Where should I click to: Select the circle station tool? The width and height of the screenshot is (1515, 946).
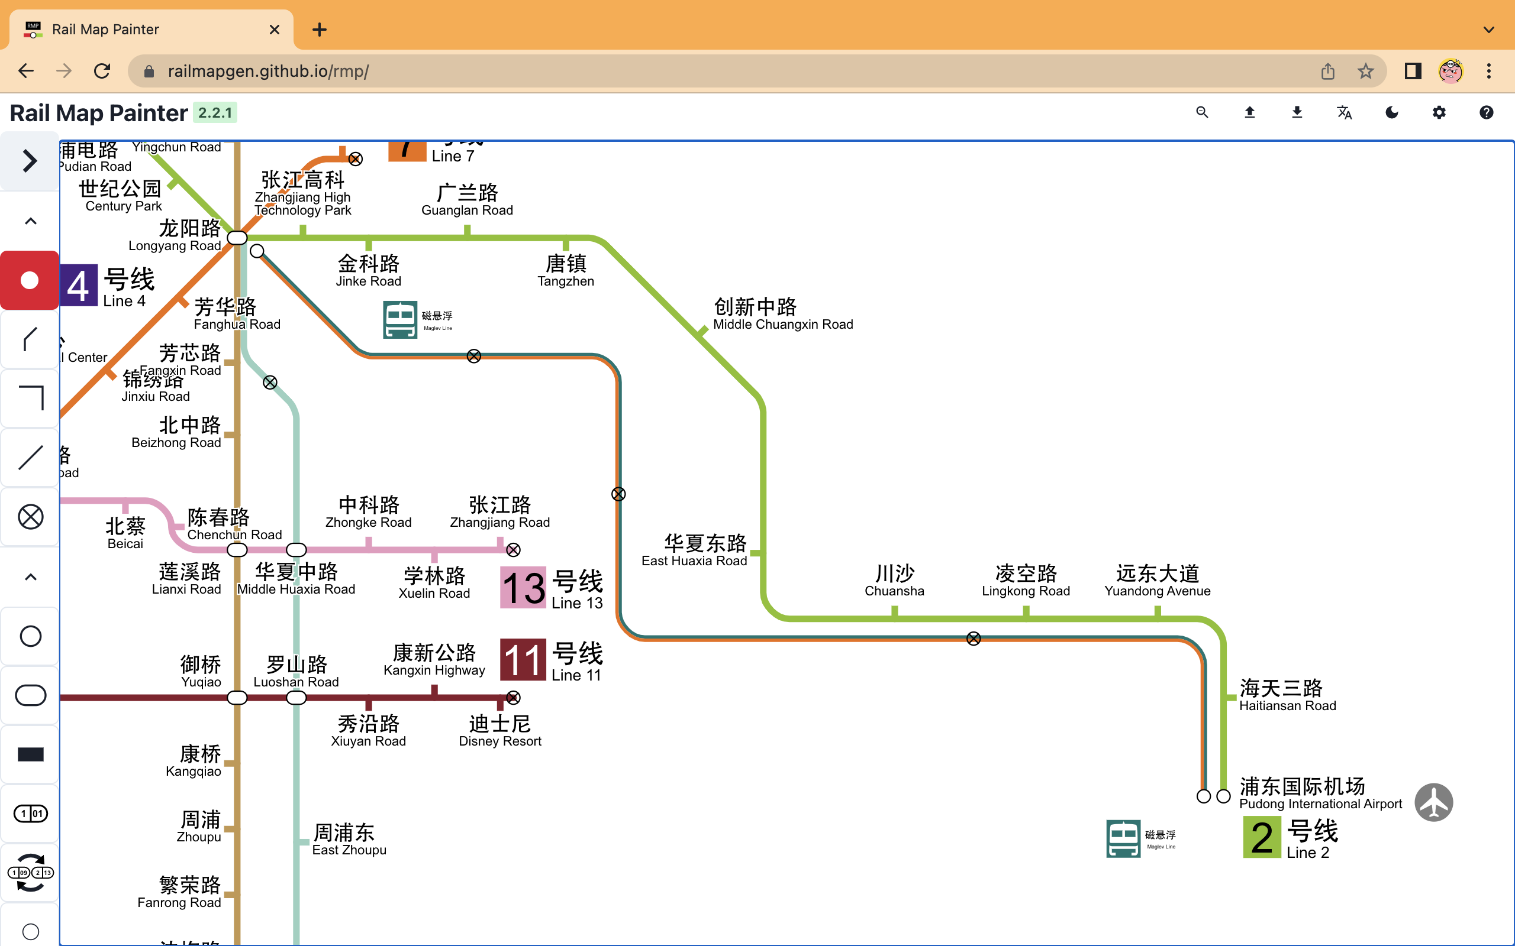coord(30,635)
